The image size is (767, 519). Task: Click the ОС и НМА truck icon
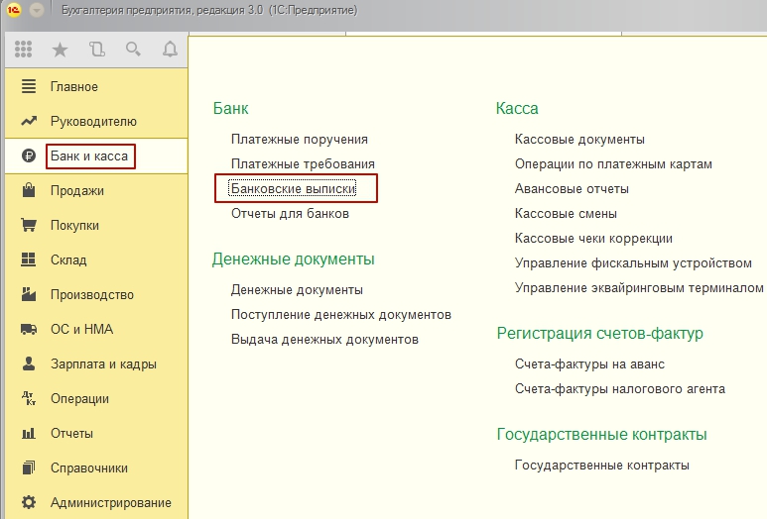[29, 329]
